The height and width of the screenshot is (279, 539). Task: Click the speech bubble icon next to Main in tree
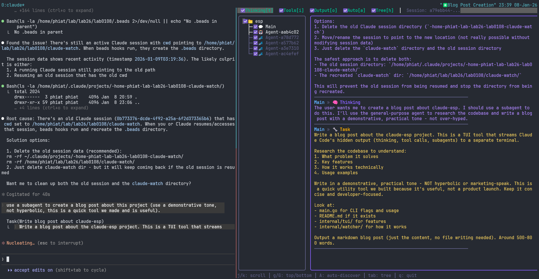[x=261, y=27]
